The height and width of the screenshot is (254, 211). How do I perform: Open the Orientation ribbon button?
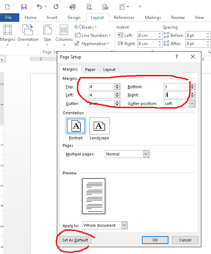(28, 35)
